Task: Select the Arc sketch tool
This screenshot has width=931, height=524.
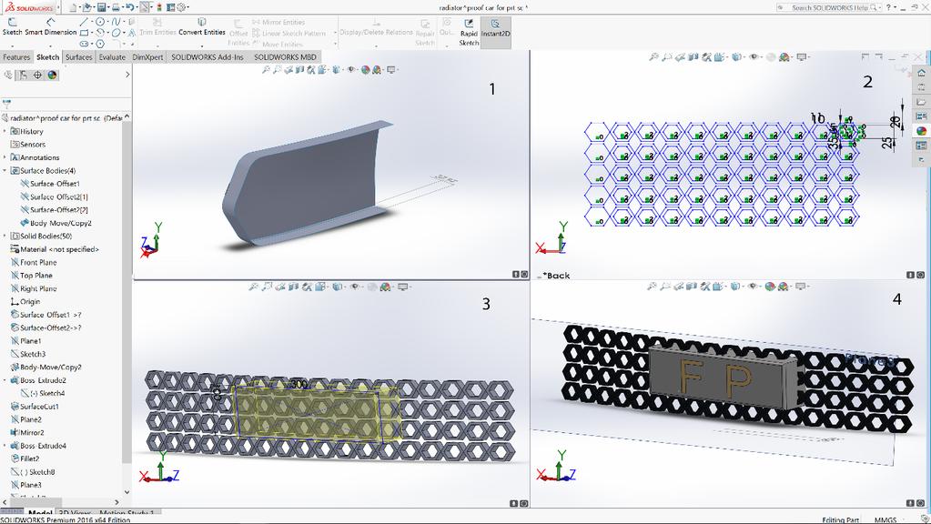Action: coord(100,33)
